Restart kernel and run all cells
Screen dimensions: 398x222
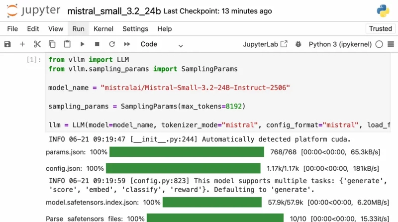pos(127,44)
